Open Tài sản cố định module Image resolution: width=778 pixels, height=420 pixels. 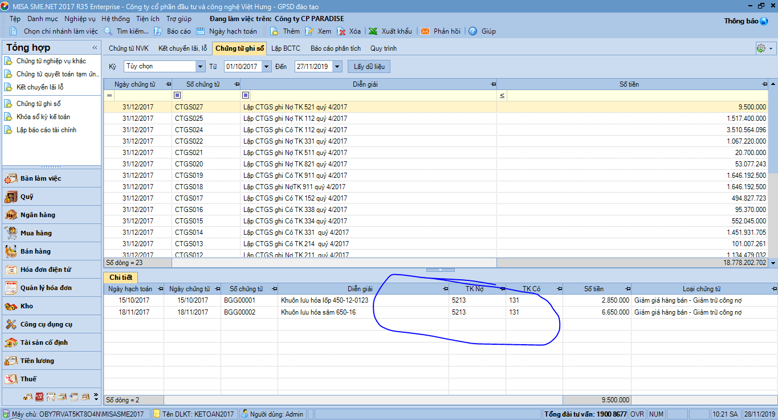[x=44, y=342]
